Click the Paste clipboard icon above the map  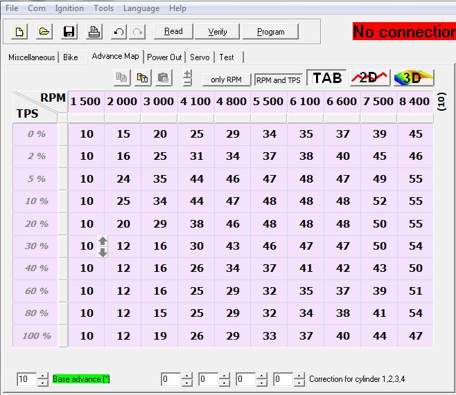163,78
